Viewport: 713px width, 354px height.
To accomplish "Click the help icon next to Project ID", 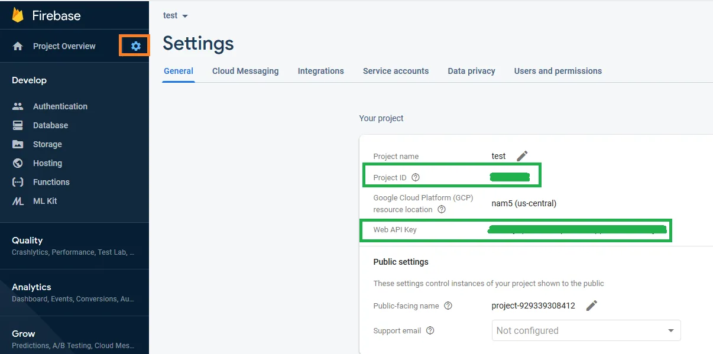I will tap(416, 177).
